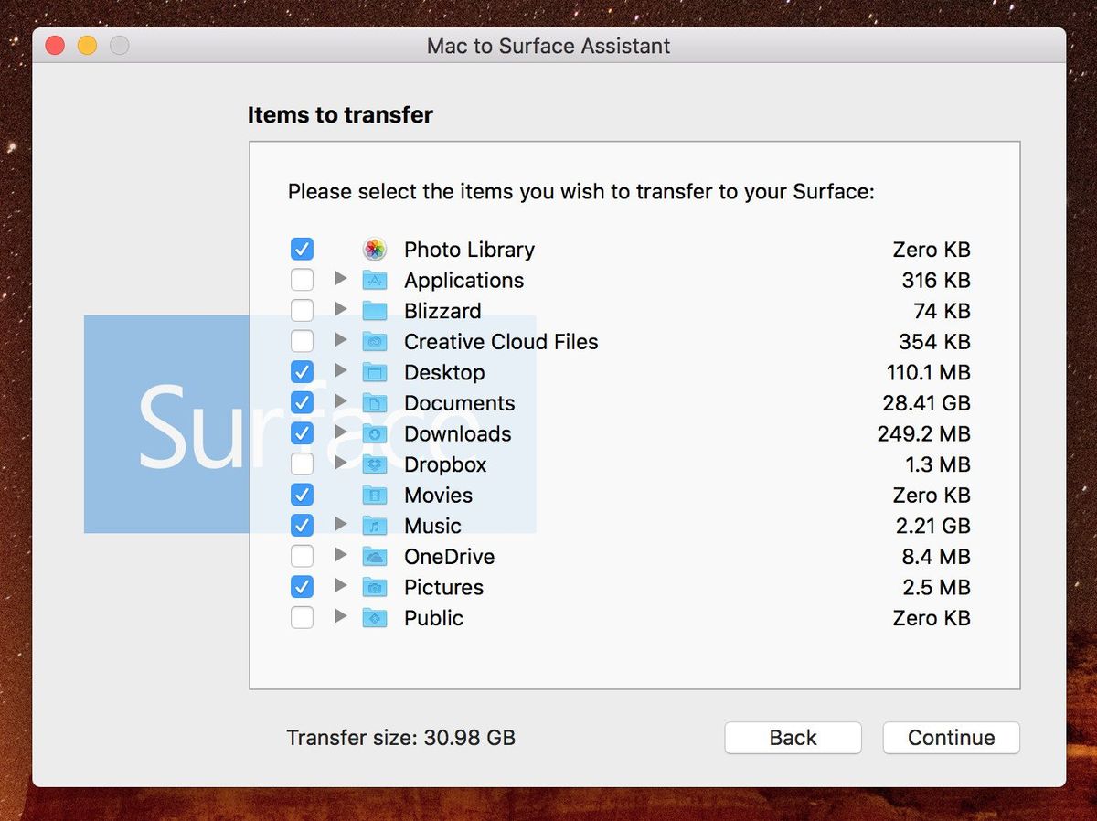Expand the Pictures folder triangle
This screenshot has width=1097, height=821.
[341, 585]
